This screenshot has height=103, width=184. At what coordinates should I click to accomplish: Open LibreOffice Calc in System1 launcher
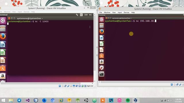[x=3, y=52]
